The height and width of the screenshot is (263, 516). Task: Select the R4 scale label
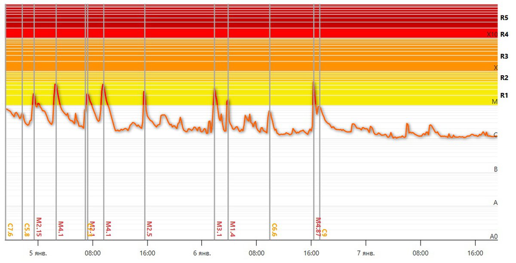coord(504,34)
